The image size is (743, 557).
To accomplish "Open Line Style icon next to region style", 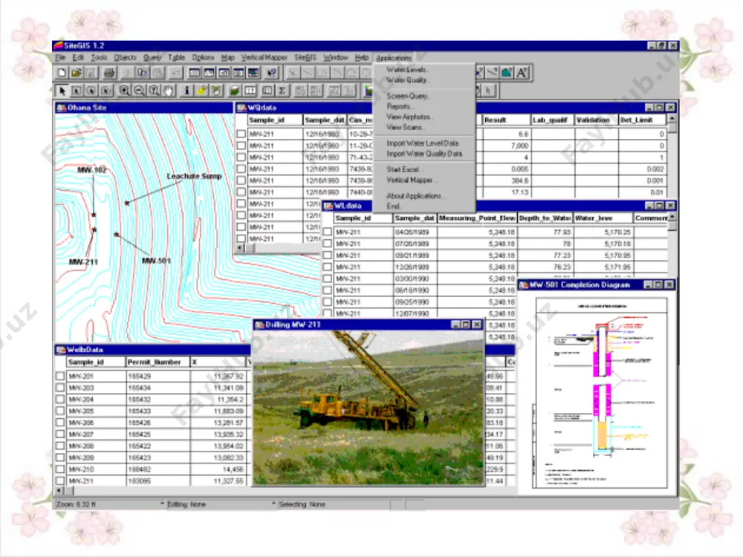I will (493, 73).
